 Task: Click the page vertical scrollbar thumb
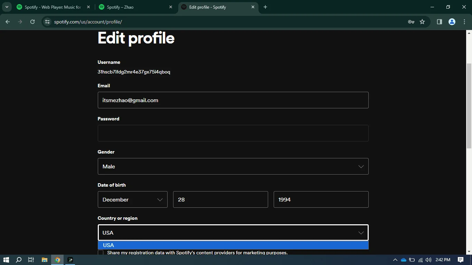tap(469, 106)
